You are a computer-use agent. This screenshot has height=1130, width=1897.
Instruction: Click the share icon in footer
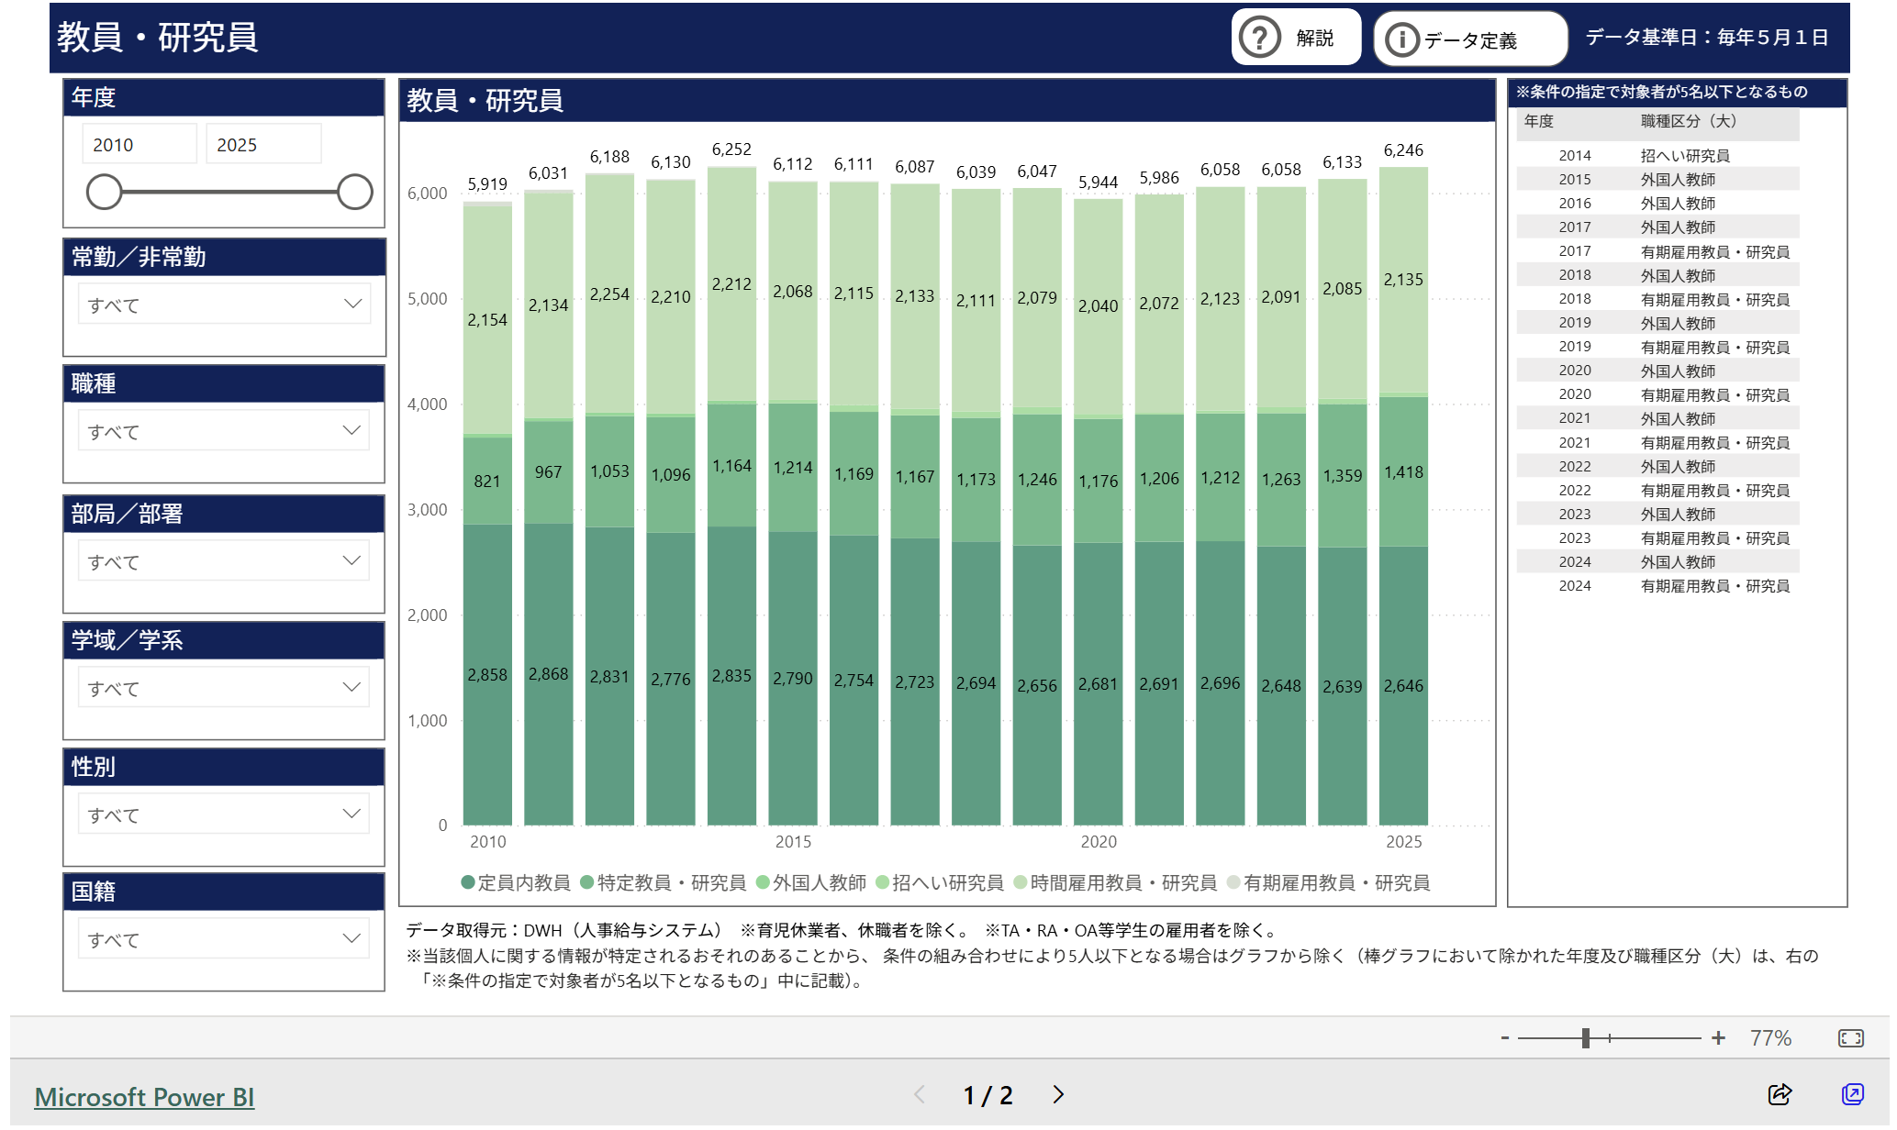click(1779, 1094)
